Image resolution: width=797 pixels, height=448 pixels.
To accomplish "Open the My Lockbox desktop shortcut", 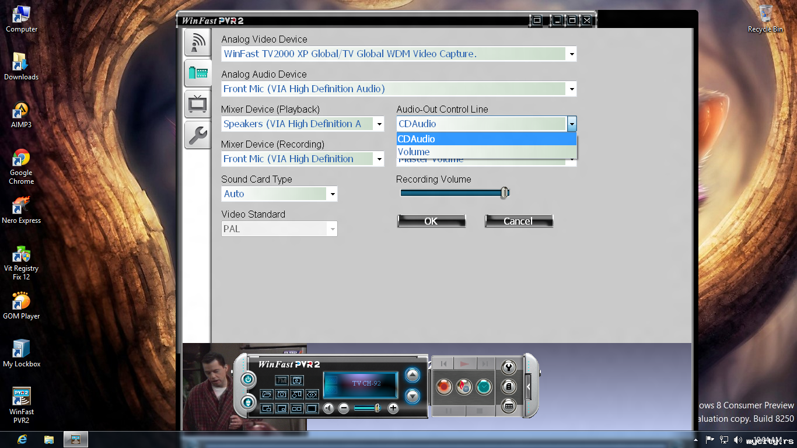I will pyautogui.click(x=21, y=353).
